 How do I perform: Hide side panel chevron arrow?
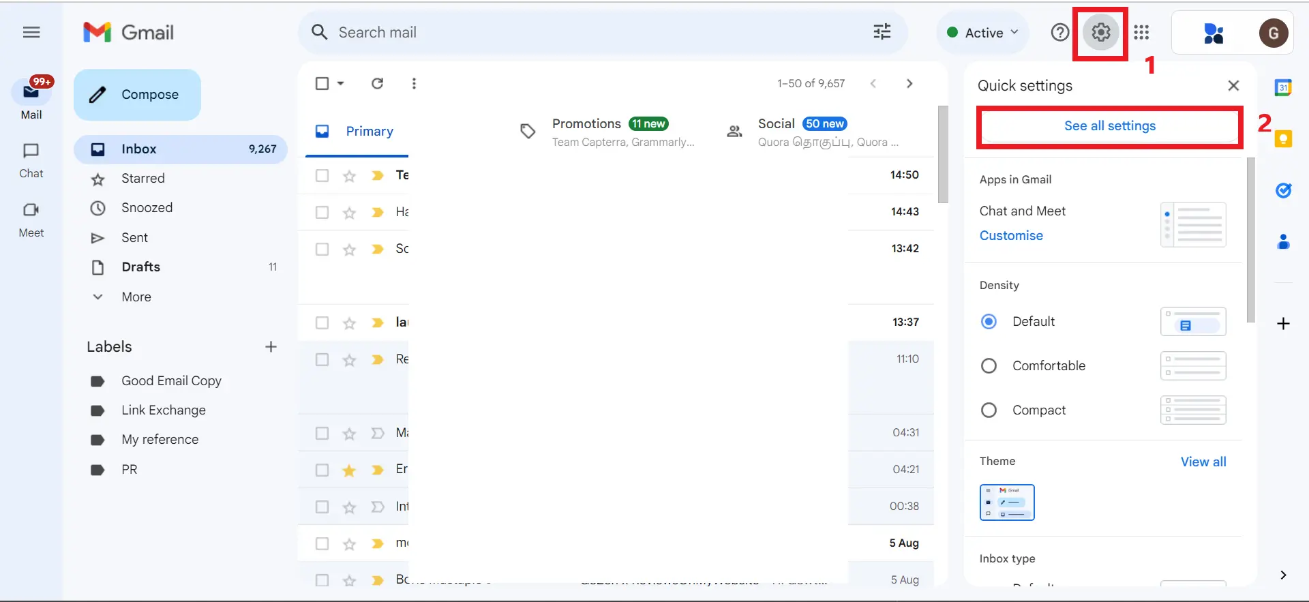point(1283,575)
